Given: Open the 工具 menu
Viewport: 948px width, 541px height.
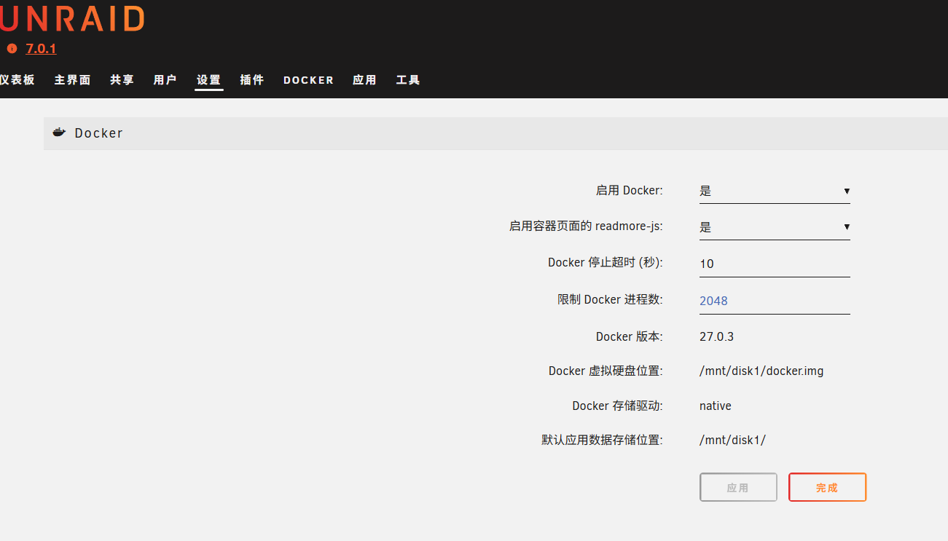Looking at the screenshot, I should point(408,80).
